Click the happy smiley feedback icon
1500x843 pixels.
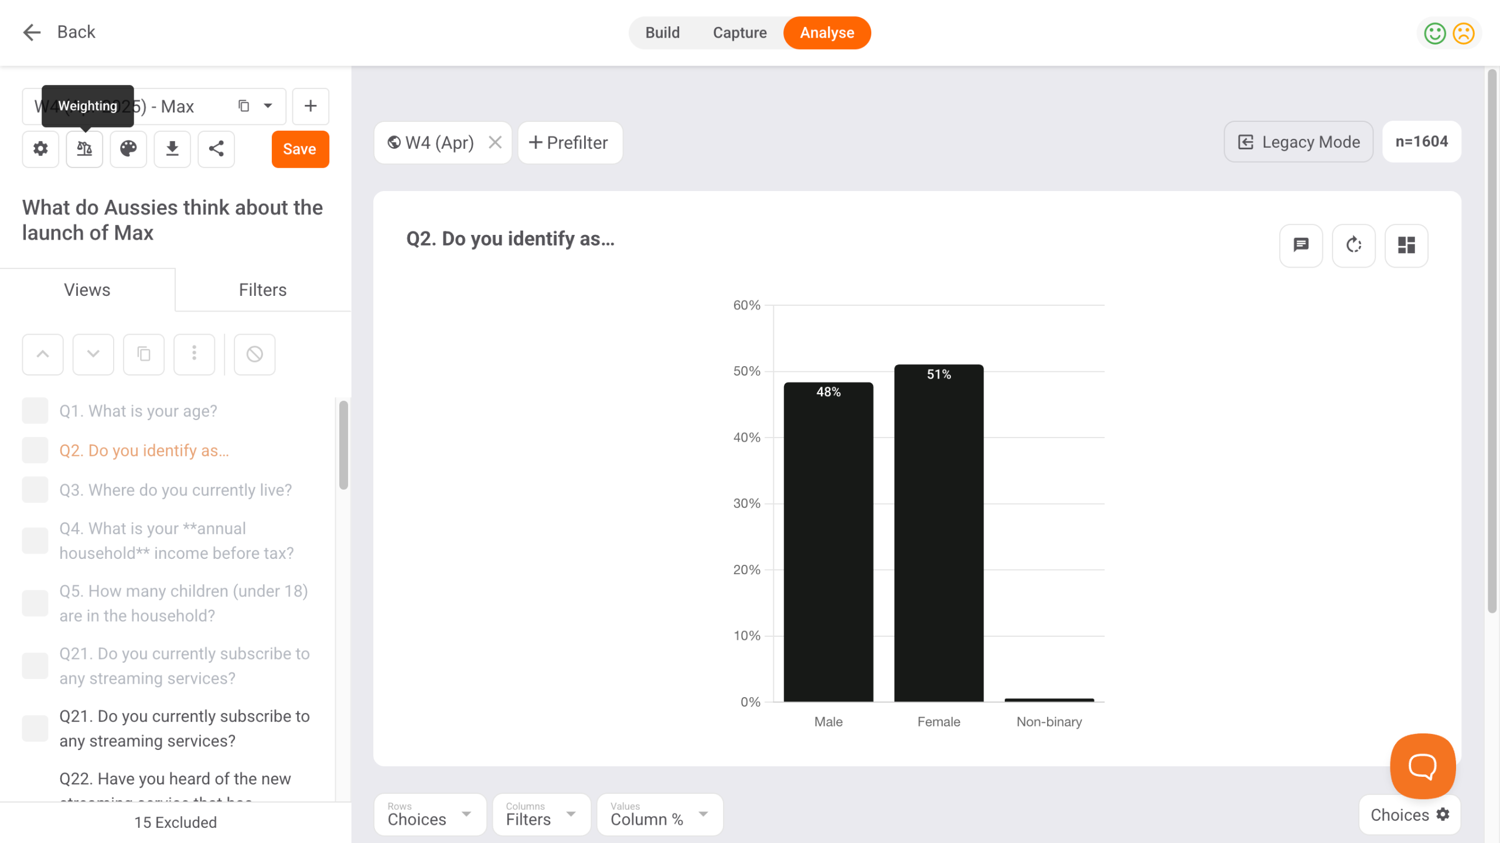[x=1435, y=33]
